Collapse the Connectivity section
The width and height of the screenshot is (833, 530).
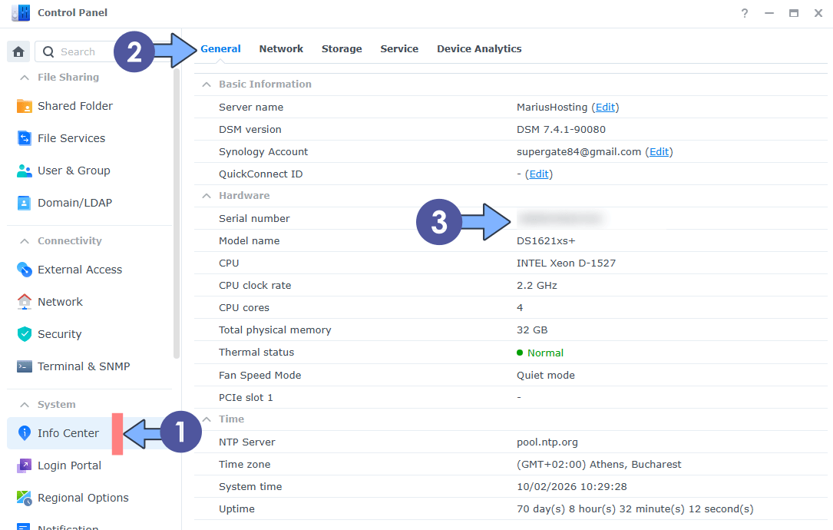pyautogui.click(x=25, y=241)
